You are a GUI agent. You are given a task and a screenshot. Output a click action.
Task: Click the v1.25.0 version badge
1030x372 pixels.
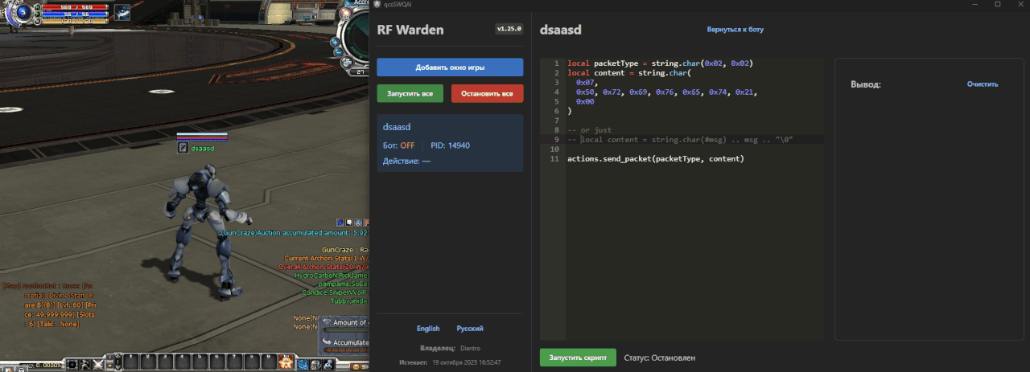[509, 29]
